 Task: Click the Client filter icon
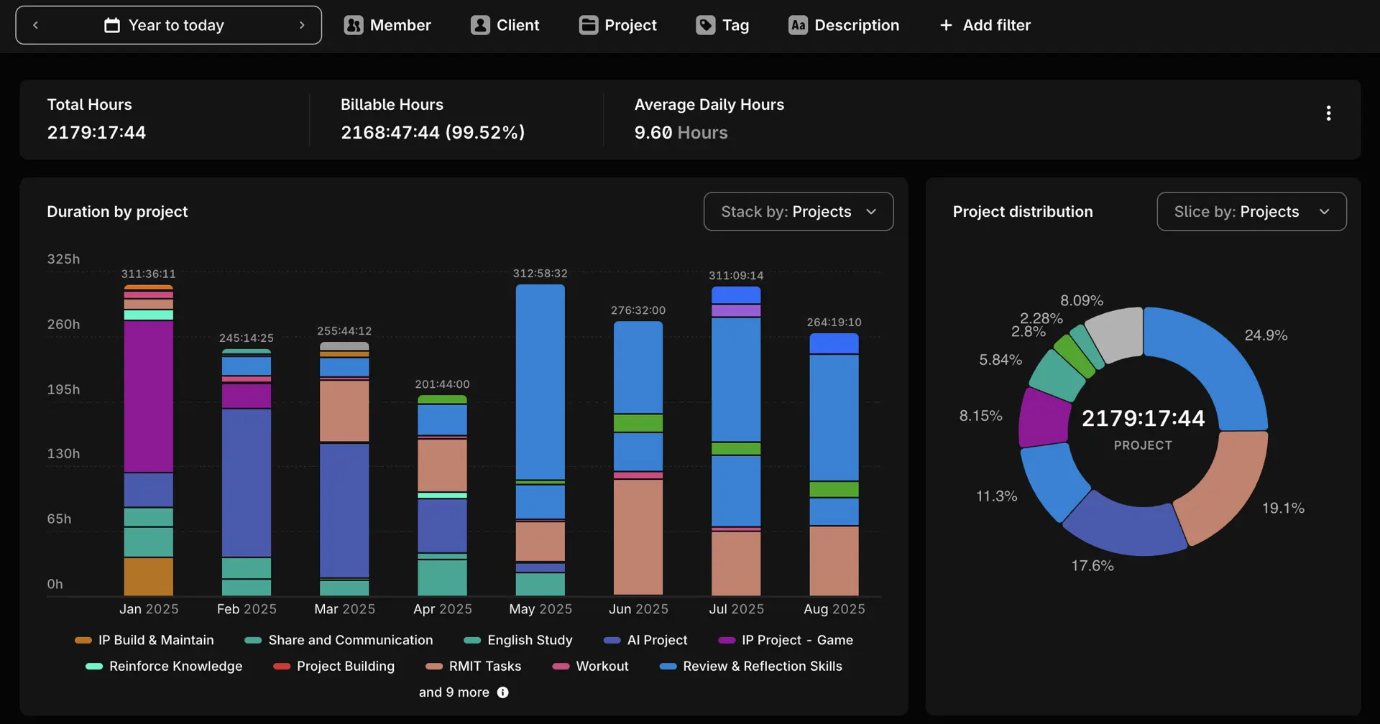(479, 25)
